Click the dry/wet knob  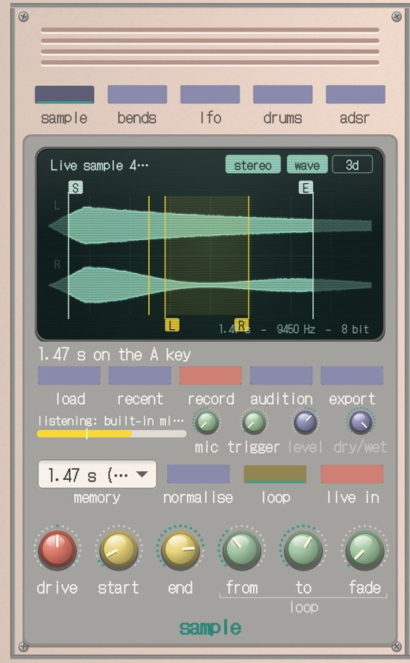(360, 422)
